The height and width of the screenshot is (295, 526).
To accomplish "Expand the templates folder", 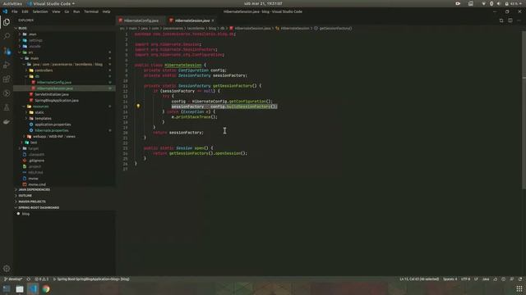I will point(64,118).
